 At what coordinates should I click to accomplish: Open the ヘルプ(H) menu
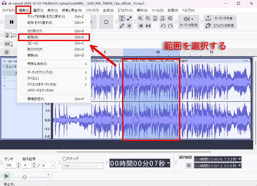pyautogui.click(x=188, y=10)
